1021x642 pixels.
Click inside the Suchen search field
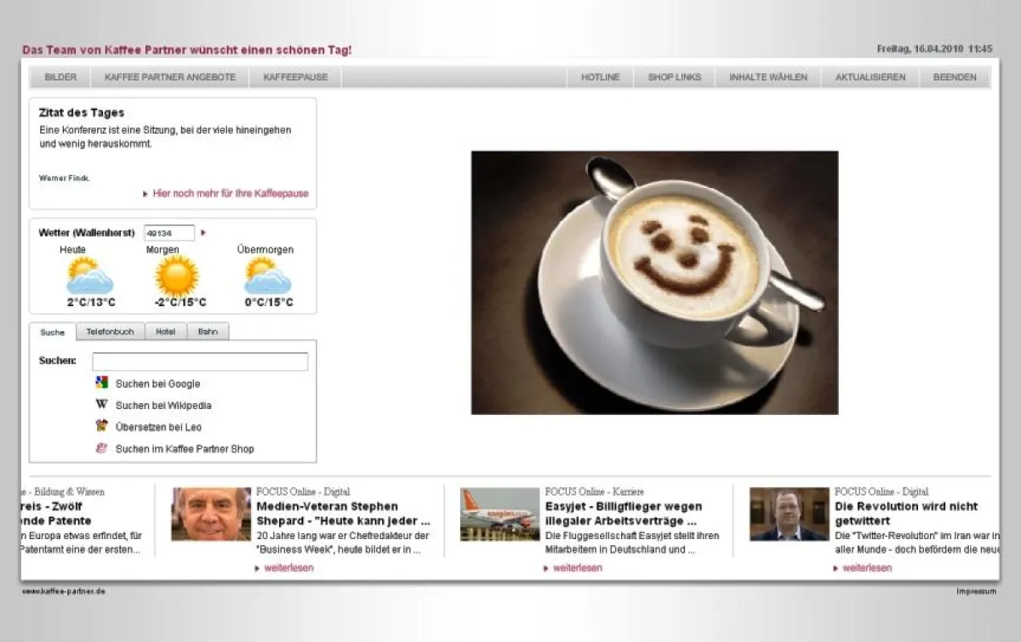[x=199, y=361]
